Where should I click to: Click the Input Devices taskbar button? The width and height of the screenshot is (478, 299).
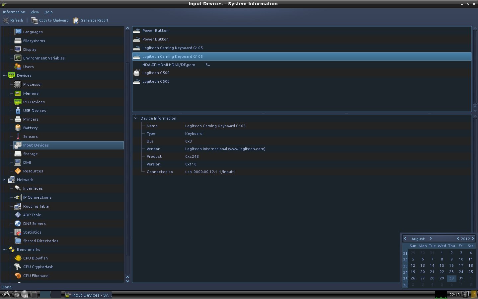pos(88,295)
